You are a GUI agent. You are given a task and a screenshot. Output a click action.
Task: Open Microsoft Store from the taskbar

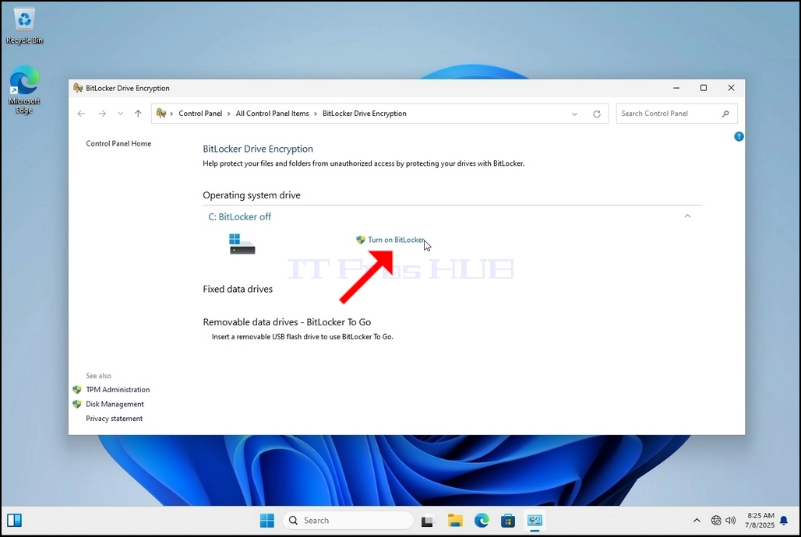[508, 521]
